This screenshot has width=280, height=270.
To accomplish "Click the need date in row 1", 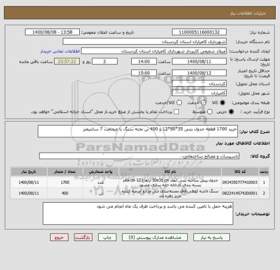I will pyautogui.click(x=29, y=182).
